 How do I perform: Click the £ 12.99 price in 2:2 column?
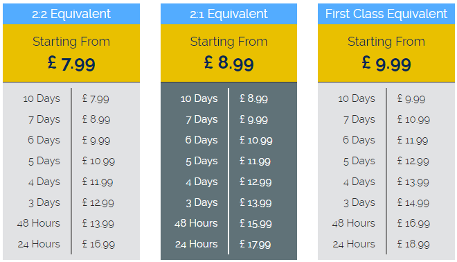98,202
